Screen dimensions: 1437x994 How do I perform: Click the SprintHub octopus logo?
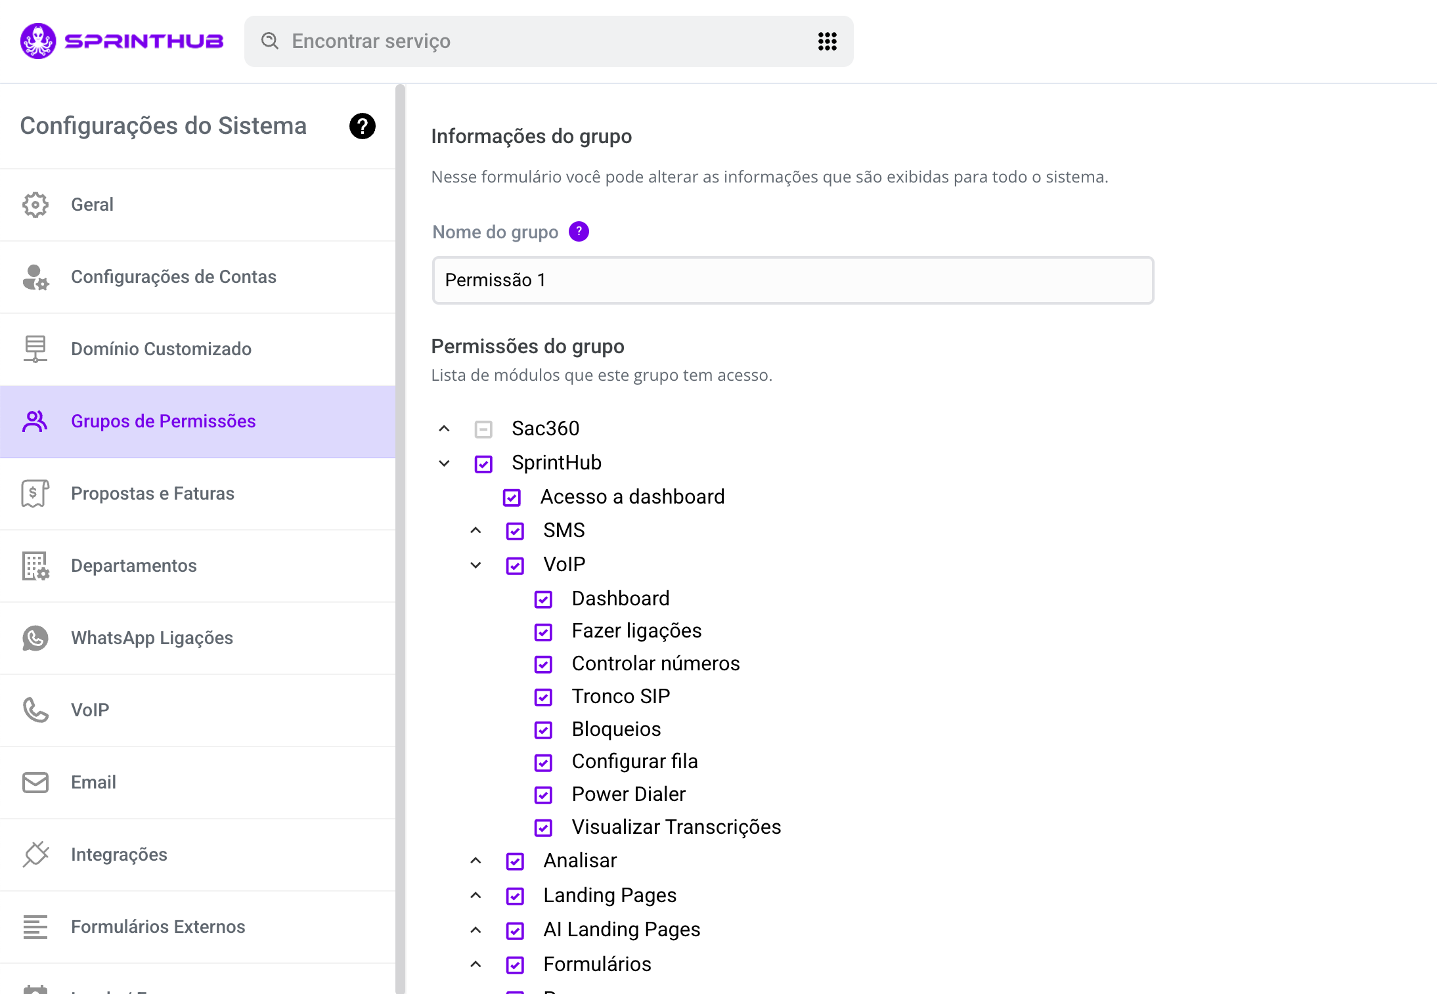coord(38,41)
